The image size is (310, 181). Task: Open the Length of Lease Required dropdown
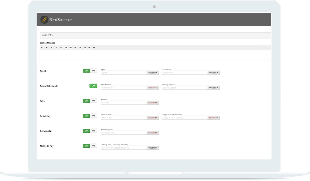(214, 118)
